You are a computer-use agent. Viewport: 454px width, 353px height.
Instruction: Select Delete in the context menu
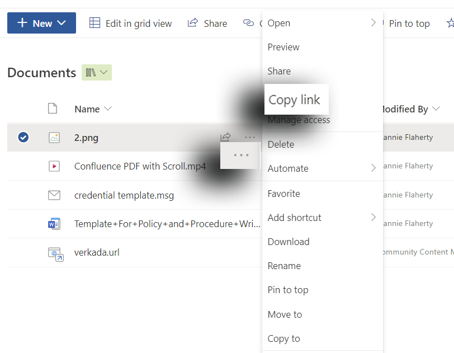tap(281, 144)
